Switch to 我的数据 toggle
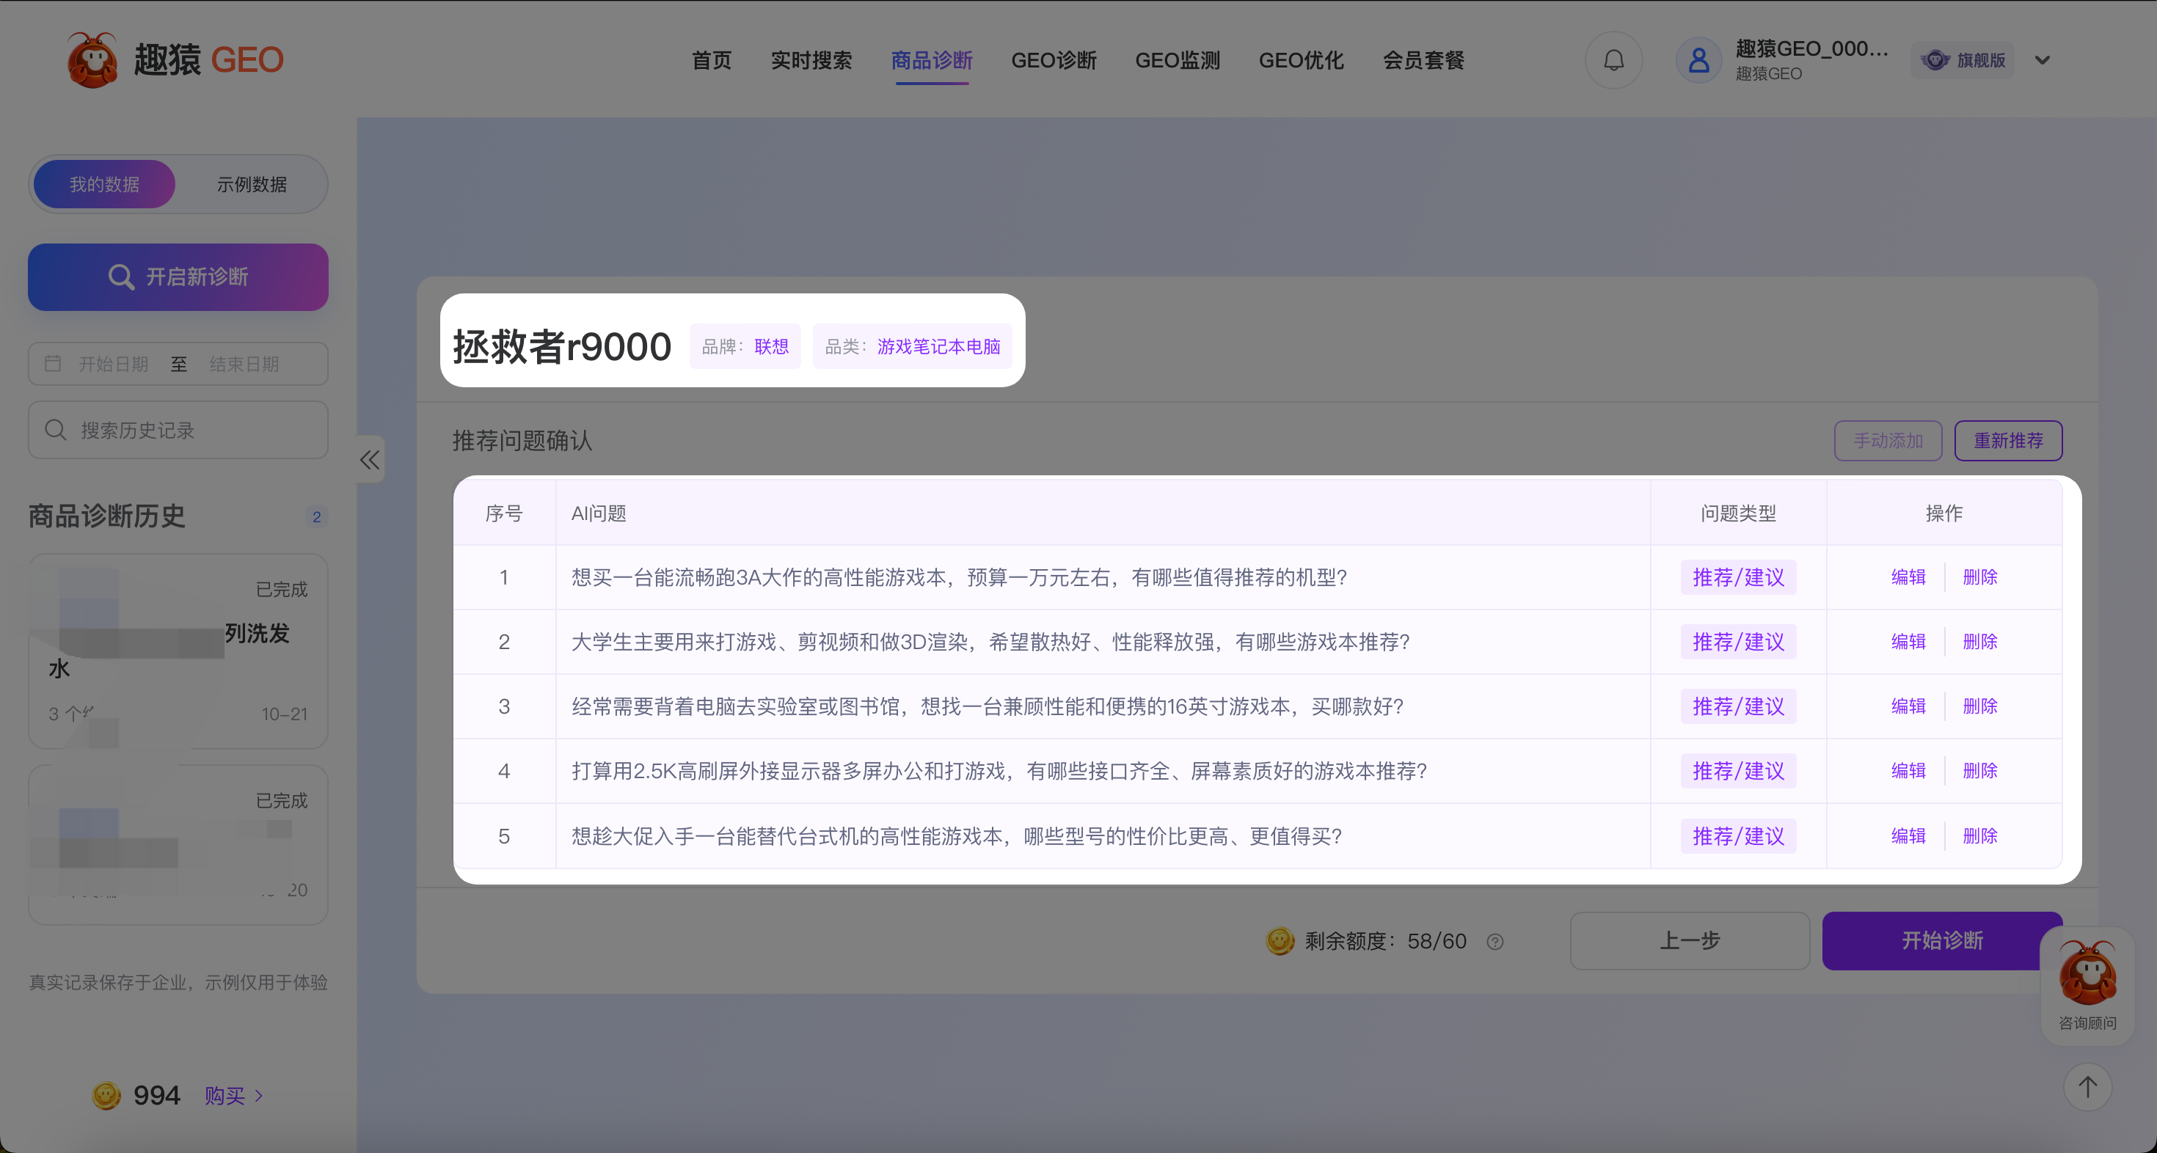Viewport: 2157px width, 1153px height. tap(105, 184)
